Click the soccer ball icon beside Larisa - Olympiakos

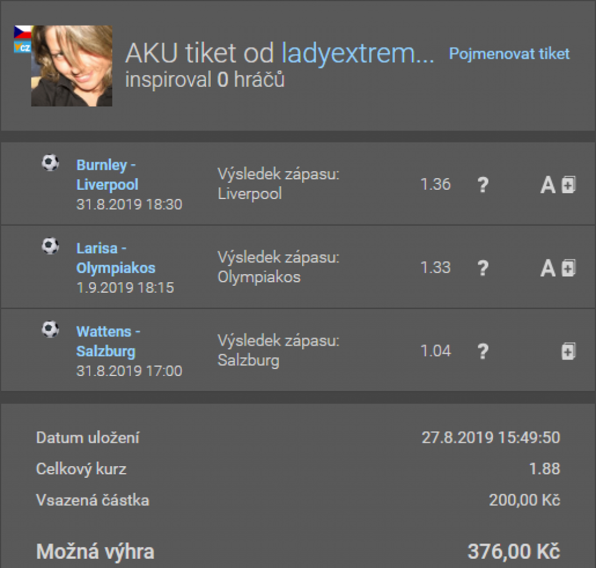pyautogui.click(x=50, y=246)
